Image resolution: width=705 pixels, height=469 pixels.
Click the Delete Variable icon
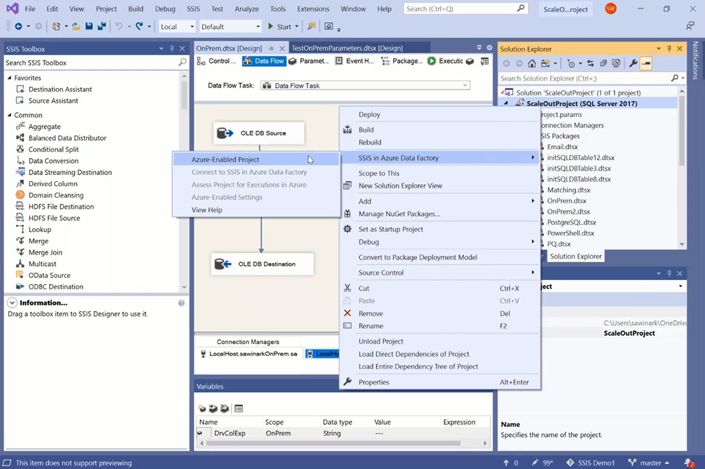pos(224,408)
